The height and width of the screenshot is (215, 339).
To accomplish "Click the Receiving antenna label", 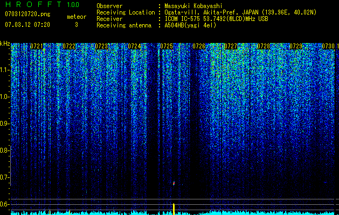I will click(x=124, y=25).
